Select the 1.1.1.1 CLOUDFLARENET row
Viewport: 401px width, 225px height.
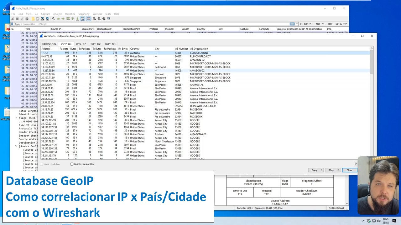pyautogui.click(x=205, y=53)
